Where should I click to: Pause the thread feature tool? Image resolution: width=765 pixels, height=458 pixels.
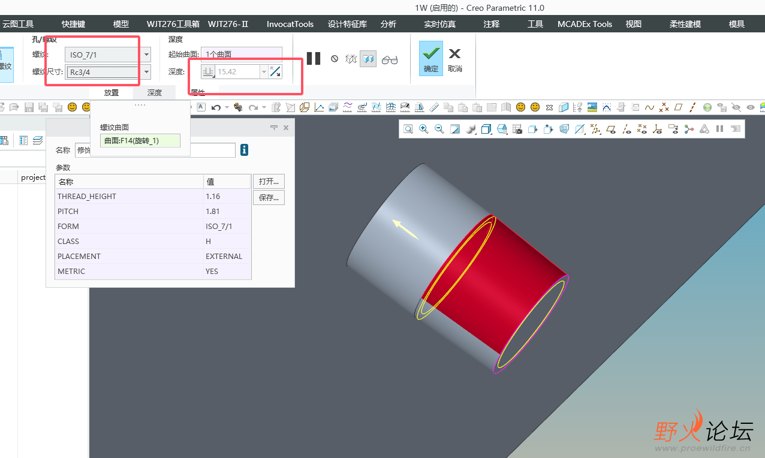[x=314, y=58]
